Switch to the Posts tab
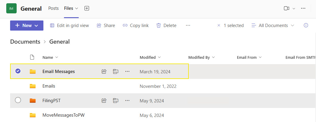The image size is (316, 122). (54, 8)
